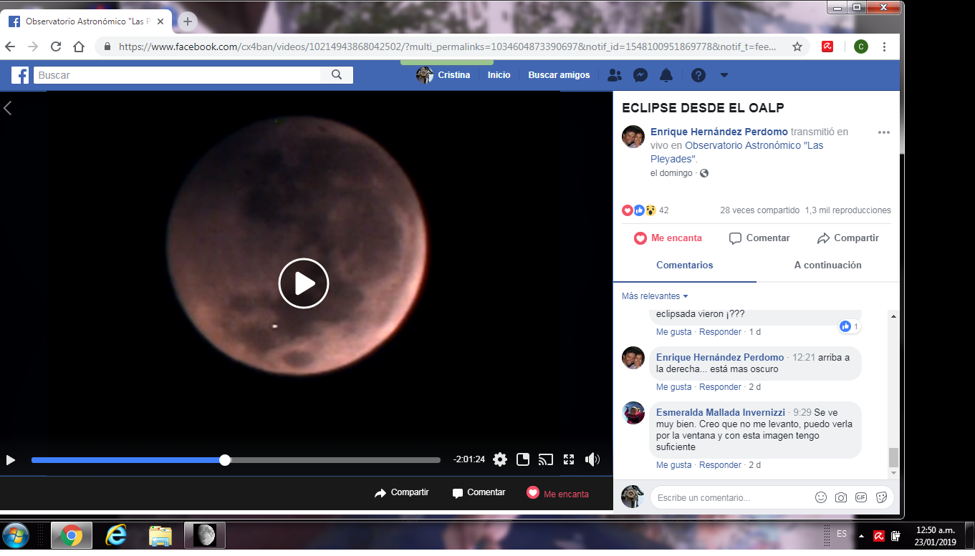The height and width of the screenshot is (556, 975).
Task: Open Enrique Hernández Perdomo profile link
Action: tap(719, 132)
